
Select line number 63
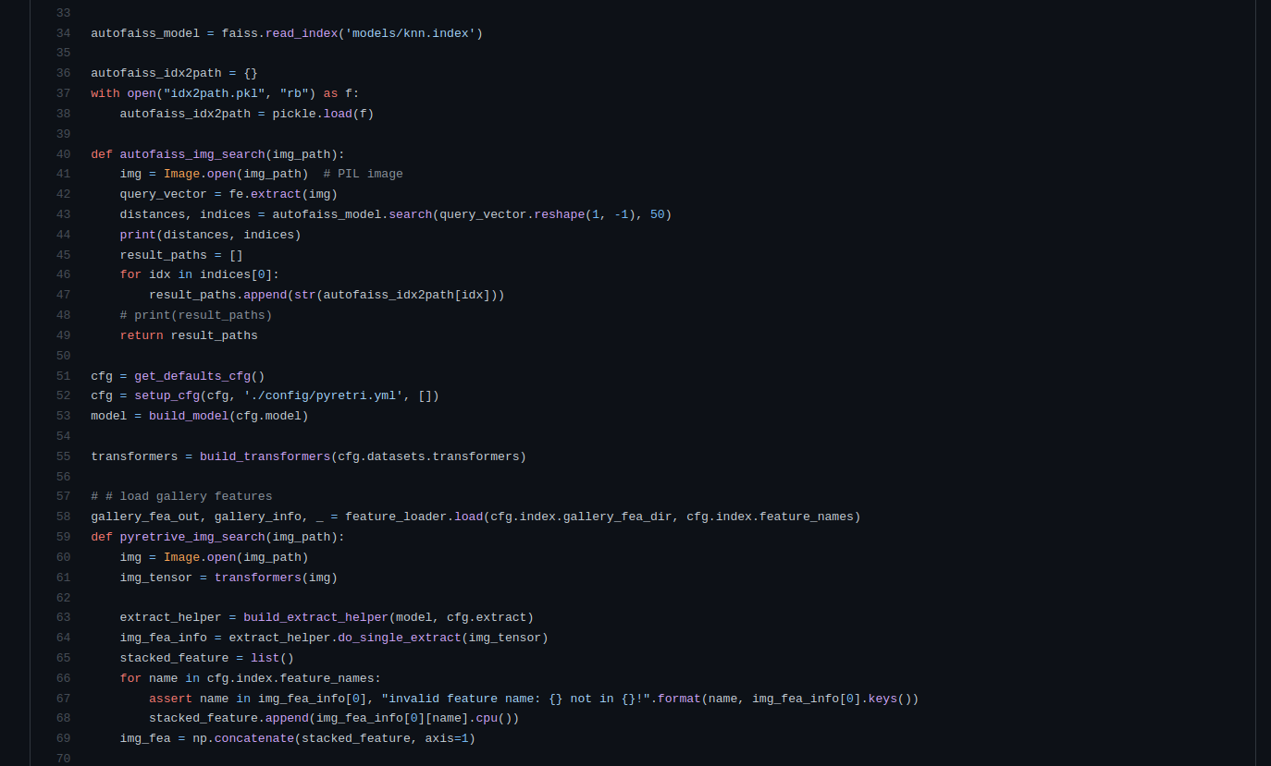(x=63, y=617)
